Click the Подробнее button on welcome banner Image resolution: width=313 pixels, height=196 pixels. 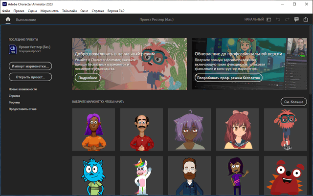(x=87, y=77)
